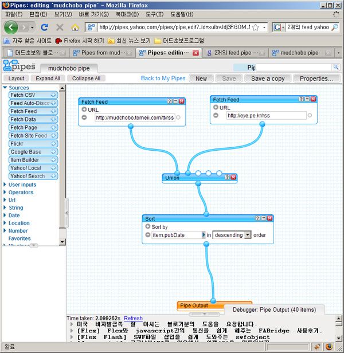Click the mudchobo URL input connector circle

click(x=178, y=117)
